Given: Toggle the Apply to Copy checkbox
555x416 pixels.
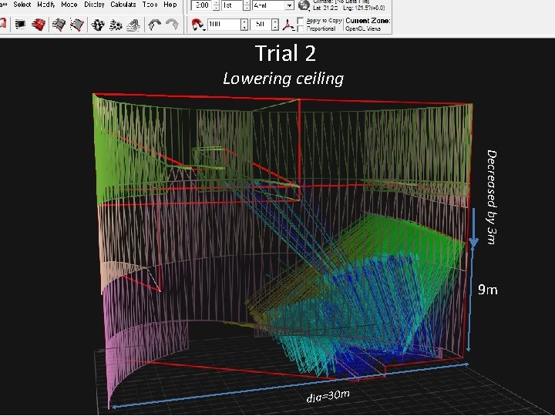Looking at the screenshot, I should click(x=300, y=21).
